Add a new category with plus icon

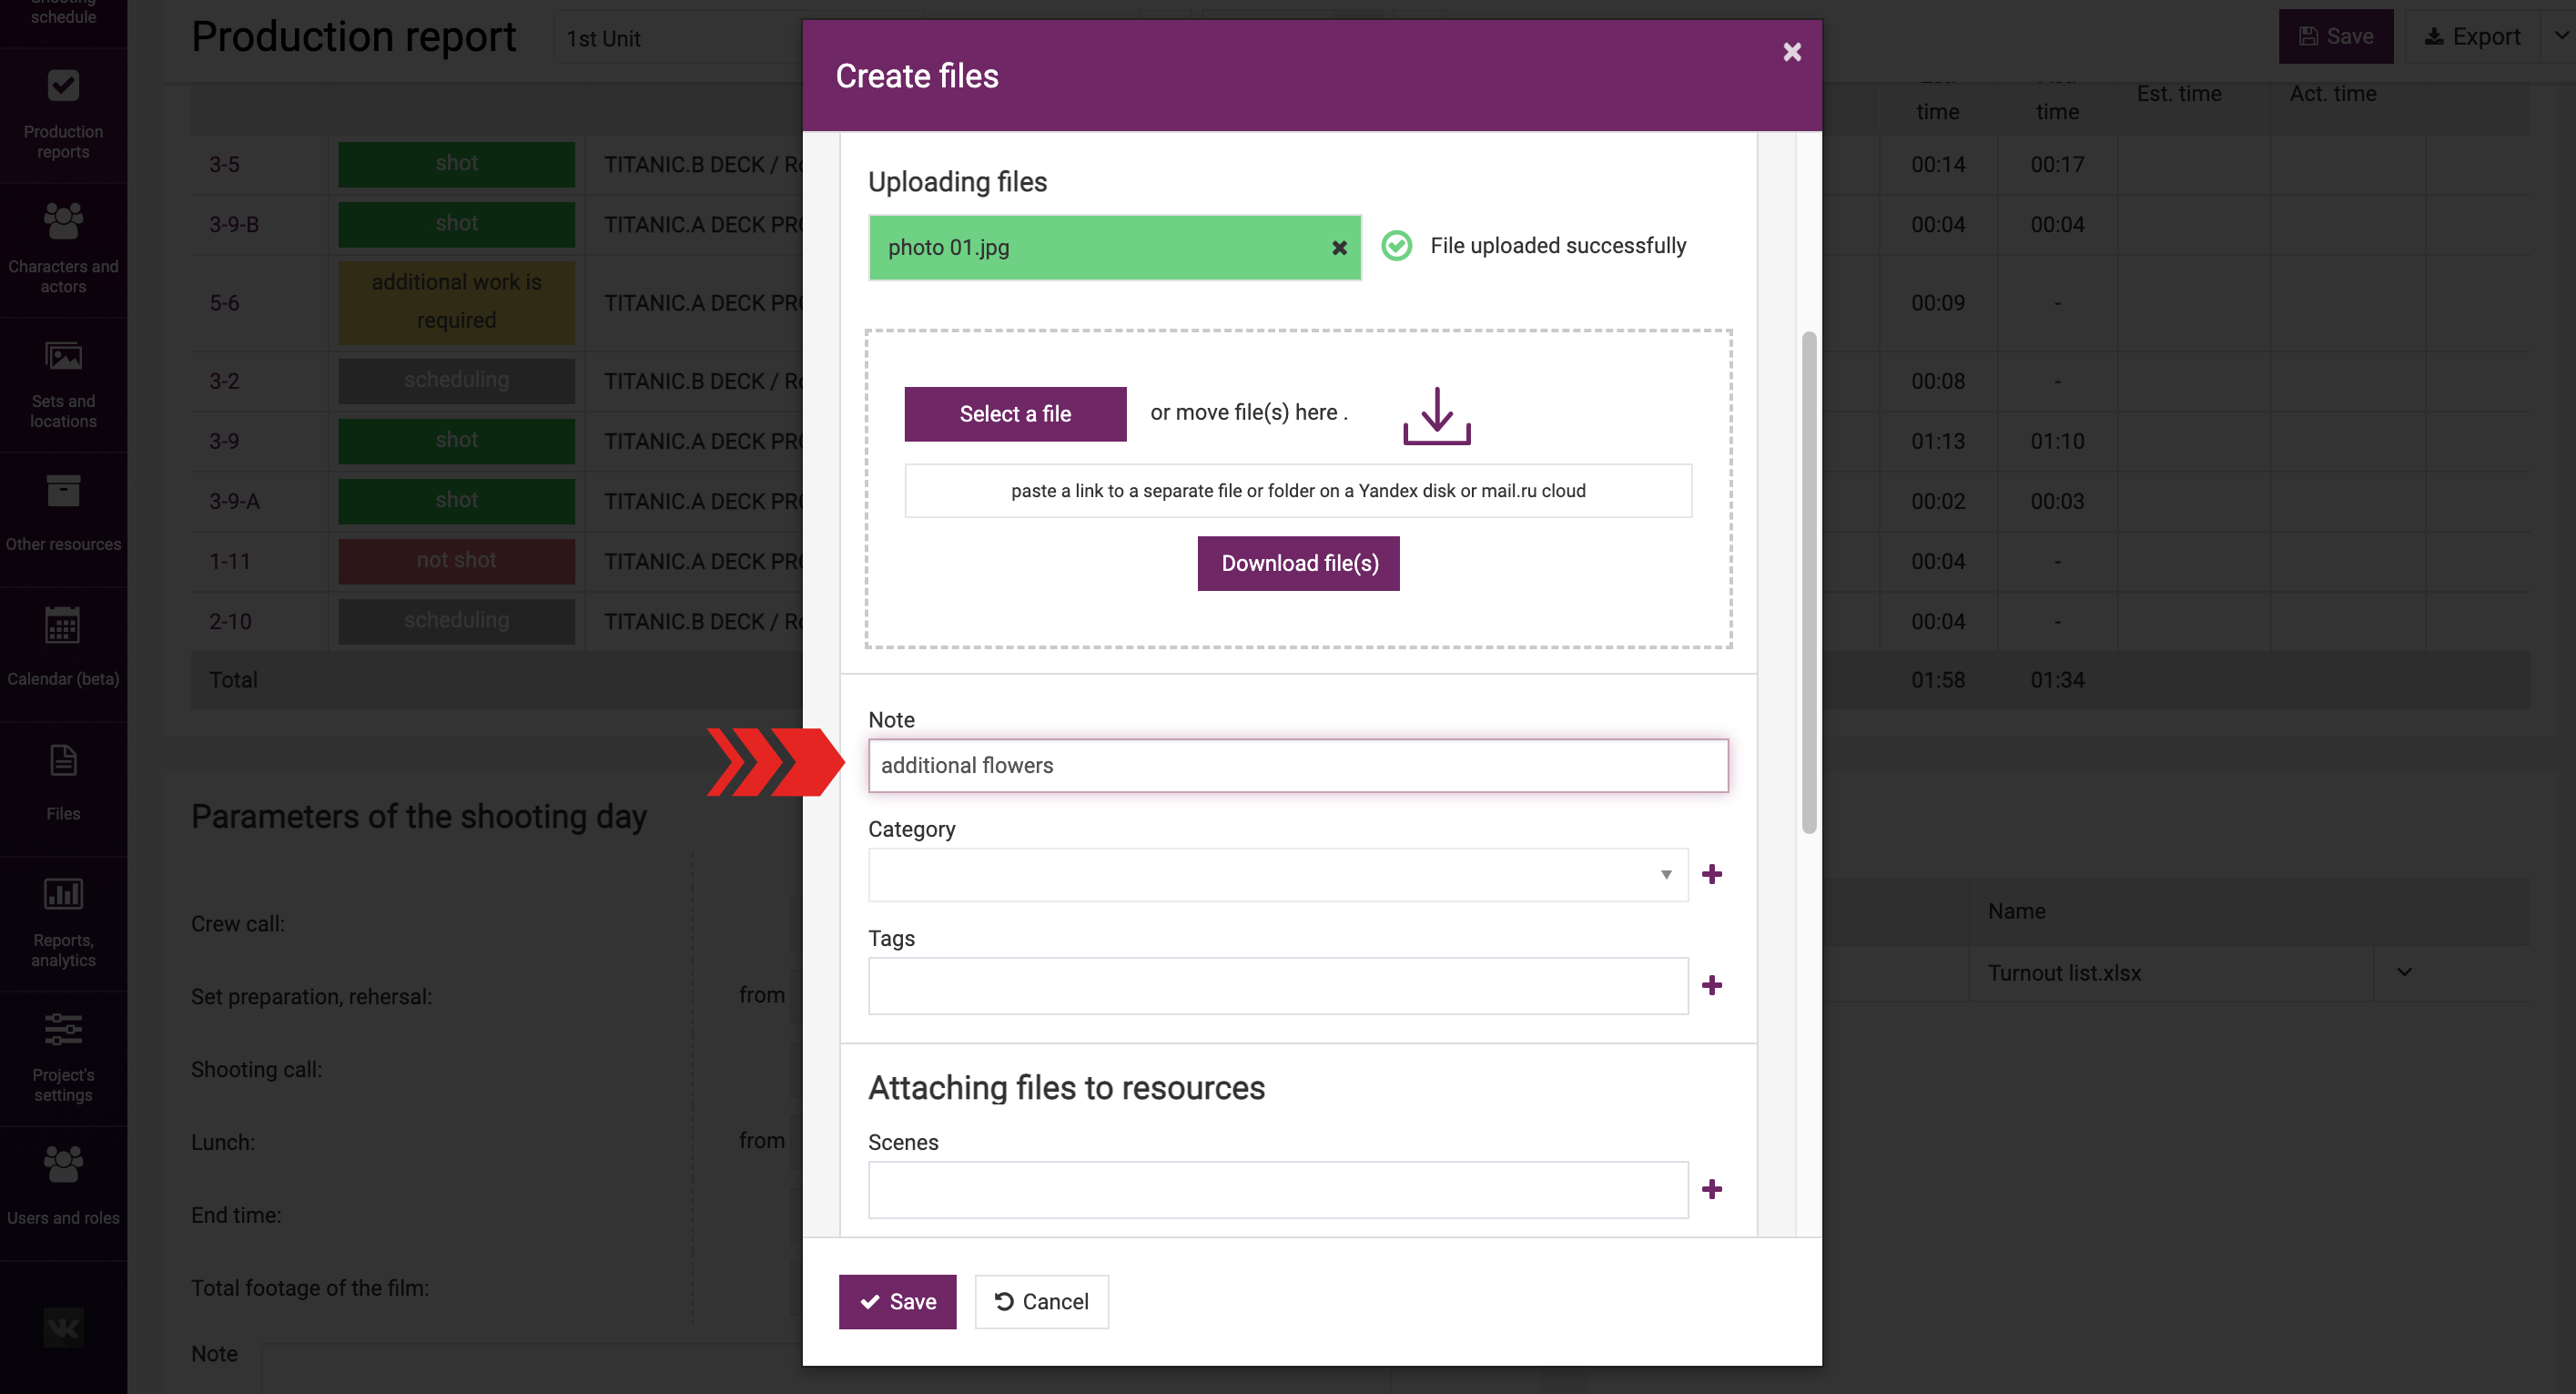(x=1711, y=875)
